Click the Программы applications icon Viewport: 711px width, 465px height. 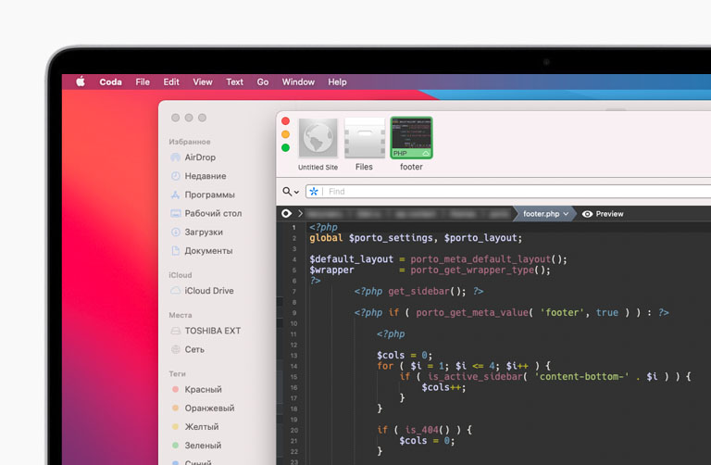[175, 195]
